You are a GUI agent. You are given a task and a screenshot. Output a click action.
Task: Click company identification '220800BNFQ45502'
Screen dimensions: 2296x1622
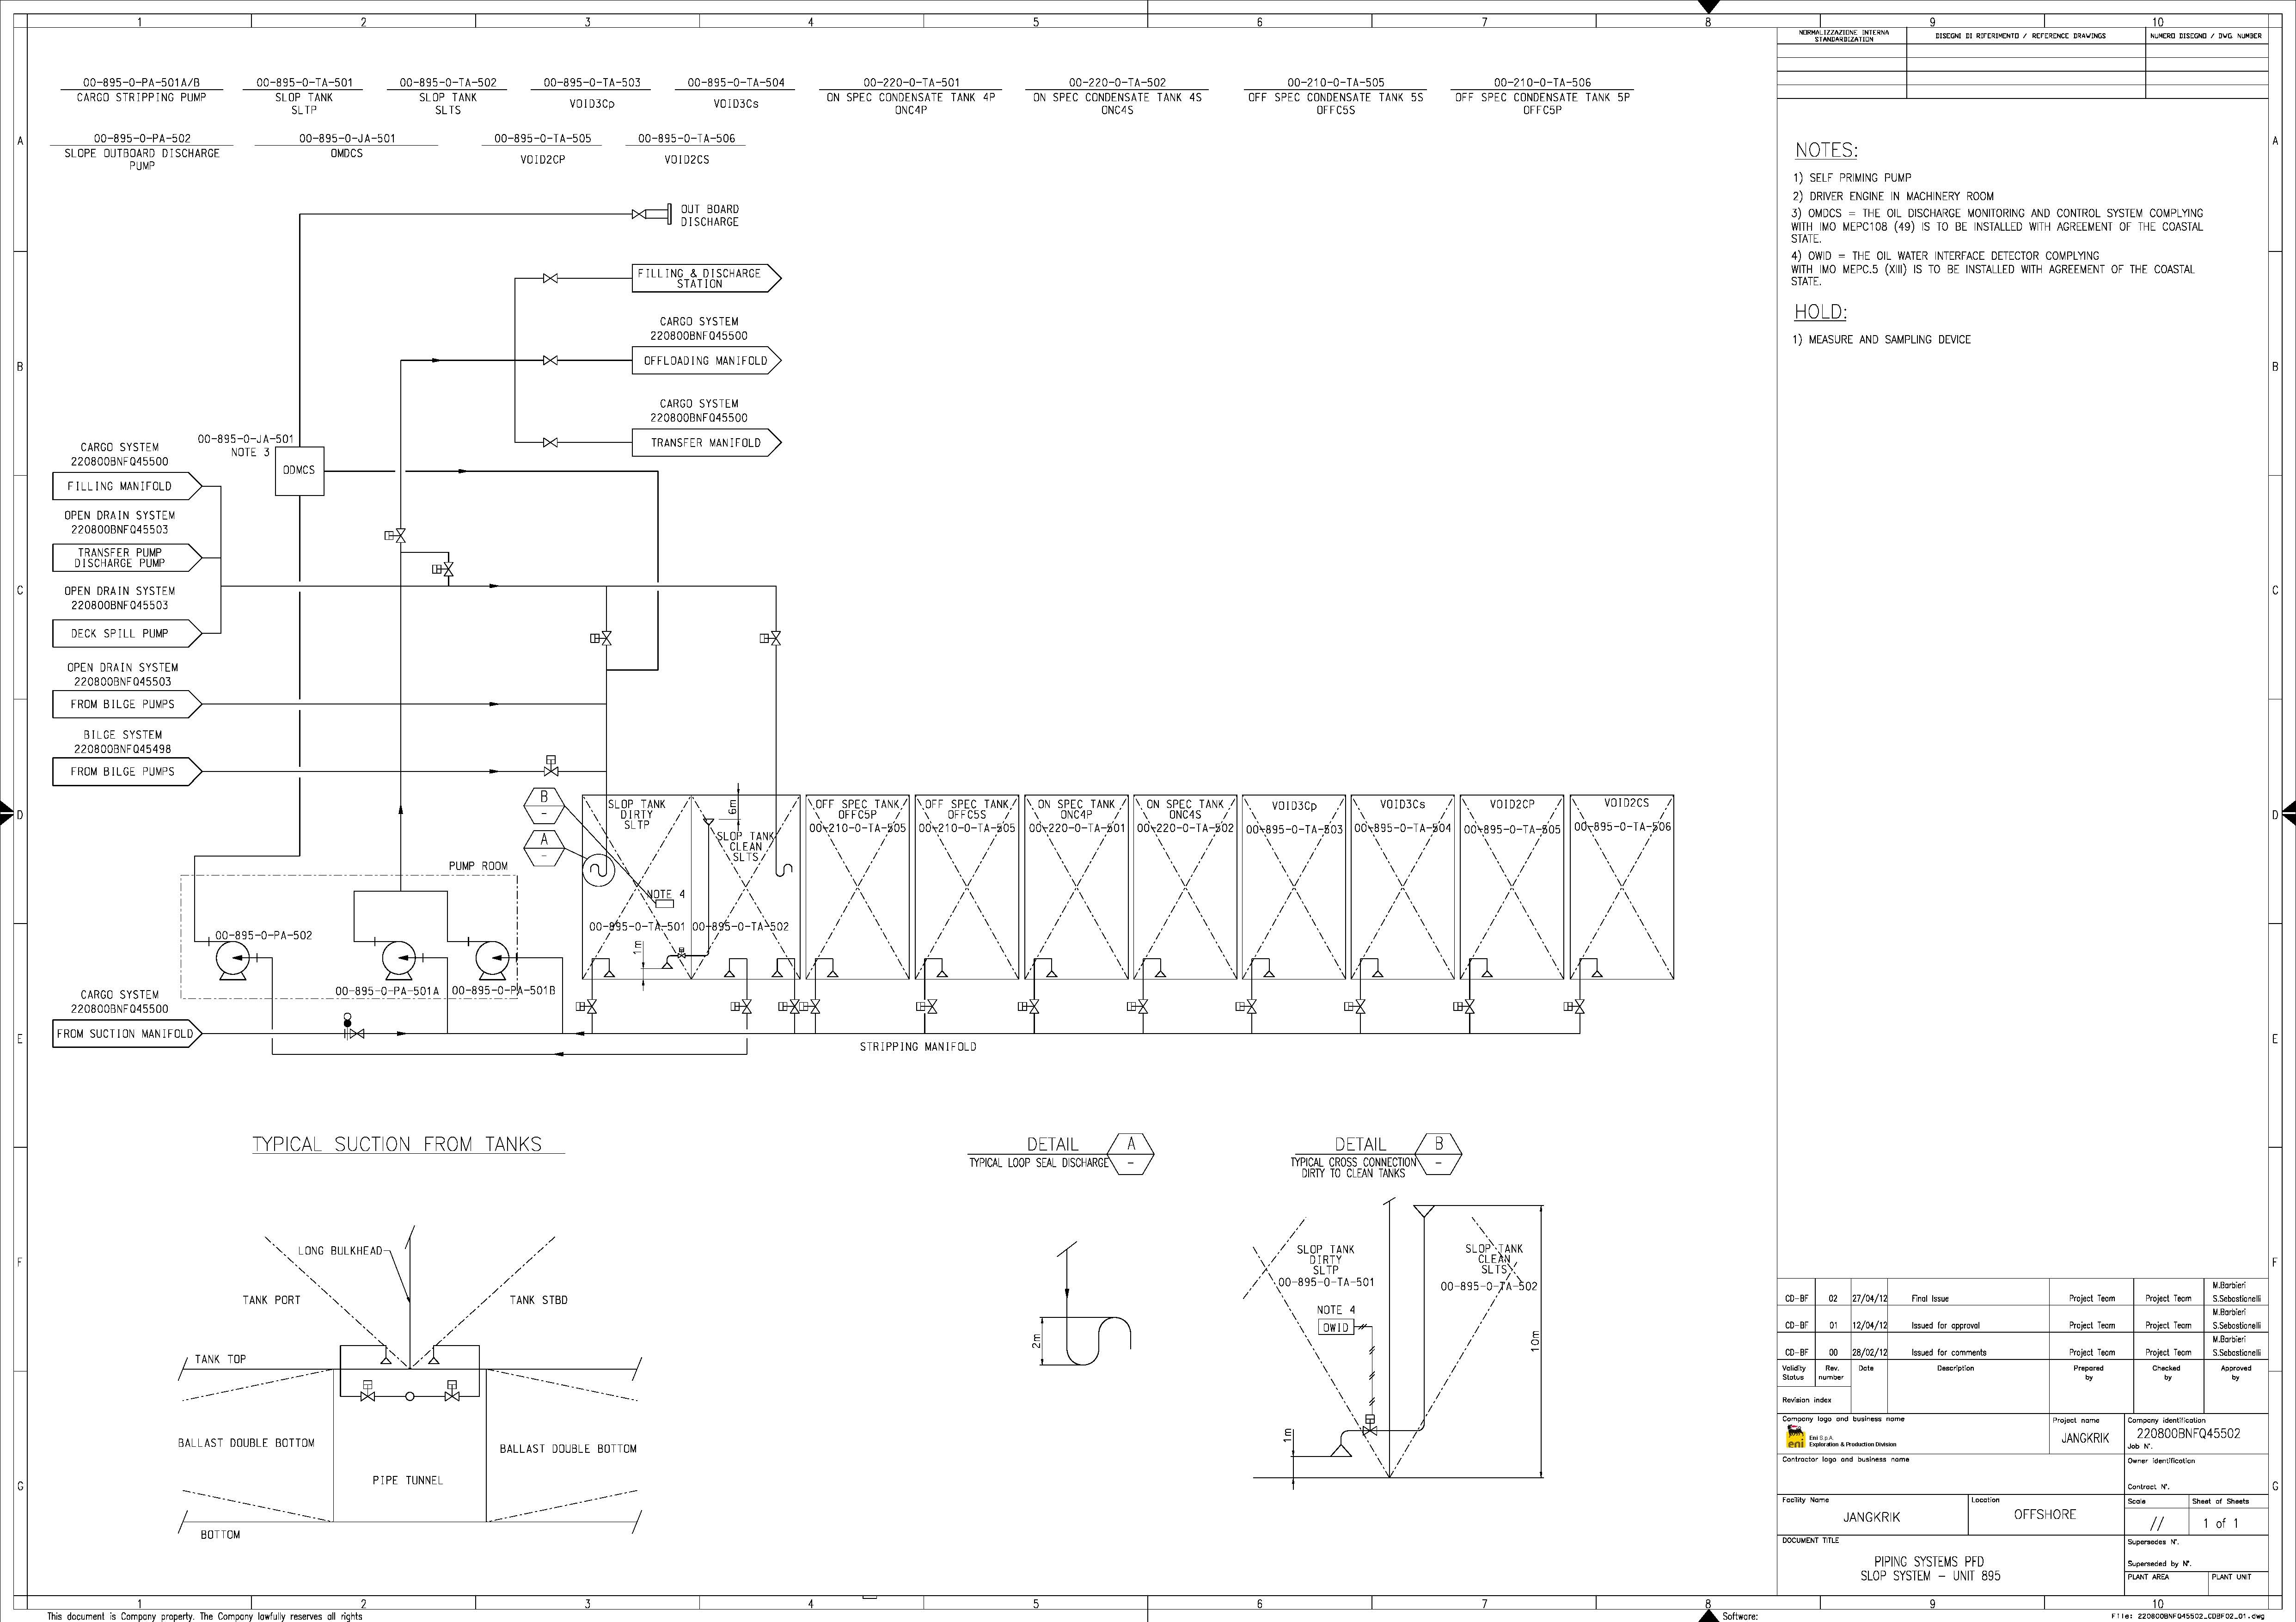2188,1433
